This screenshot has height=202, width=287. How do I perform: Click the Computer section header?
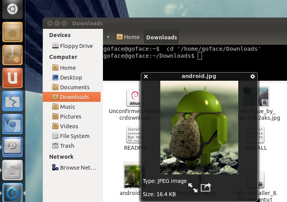[63, 57]
